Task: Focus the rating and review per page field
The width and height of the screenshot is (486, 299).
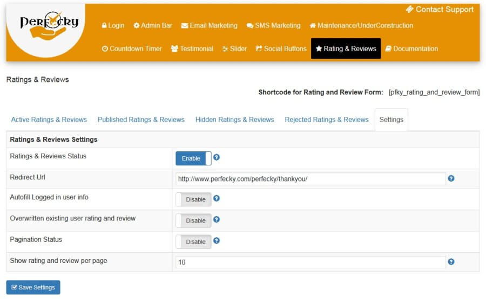Action: (x=310, y=262)
